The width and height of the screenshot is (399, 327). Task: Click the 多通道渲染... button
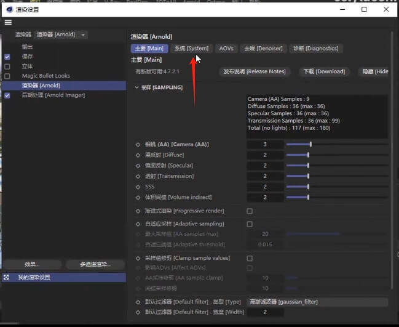pyautogui.click(x=95, y=264)
